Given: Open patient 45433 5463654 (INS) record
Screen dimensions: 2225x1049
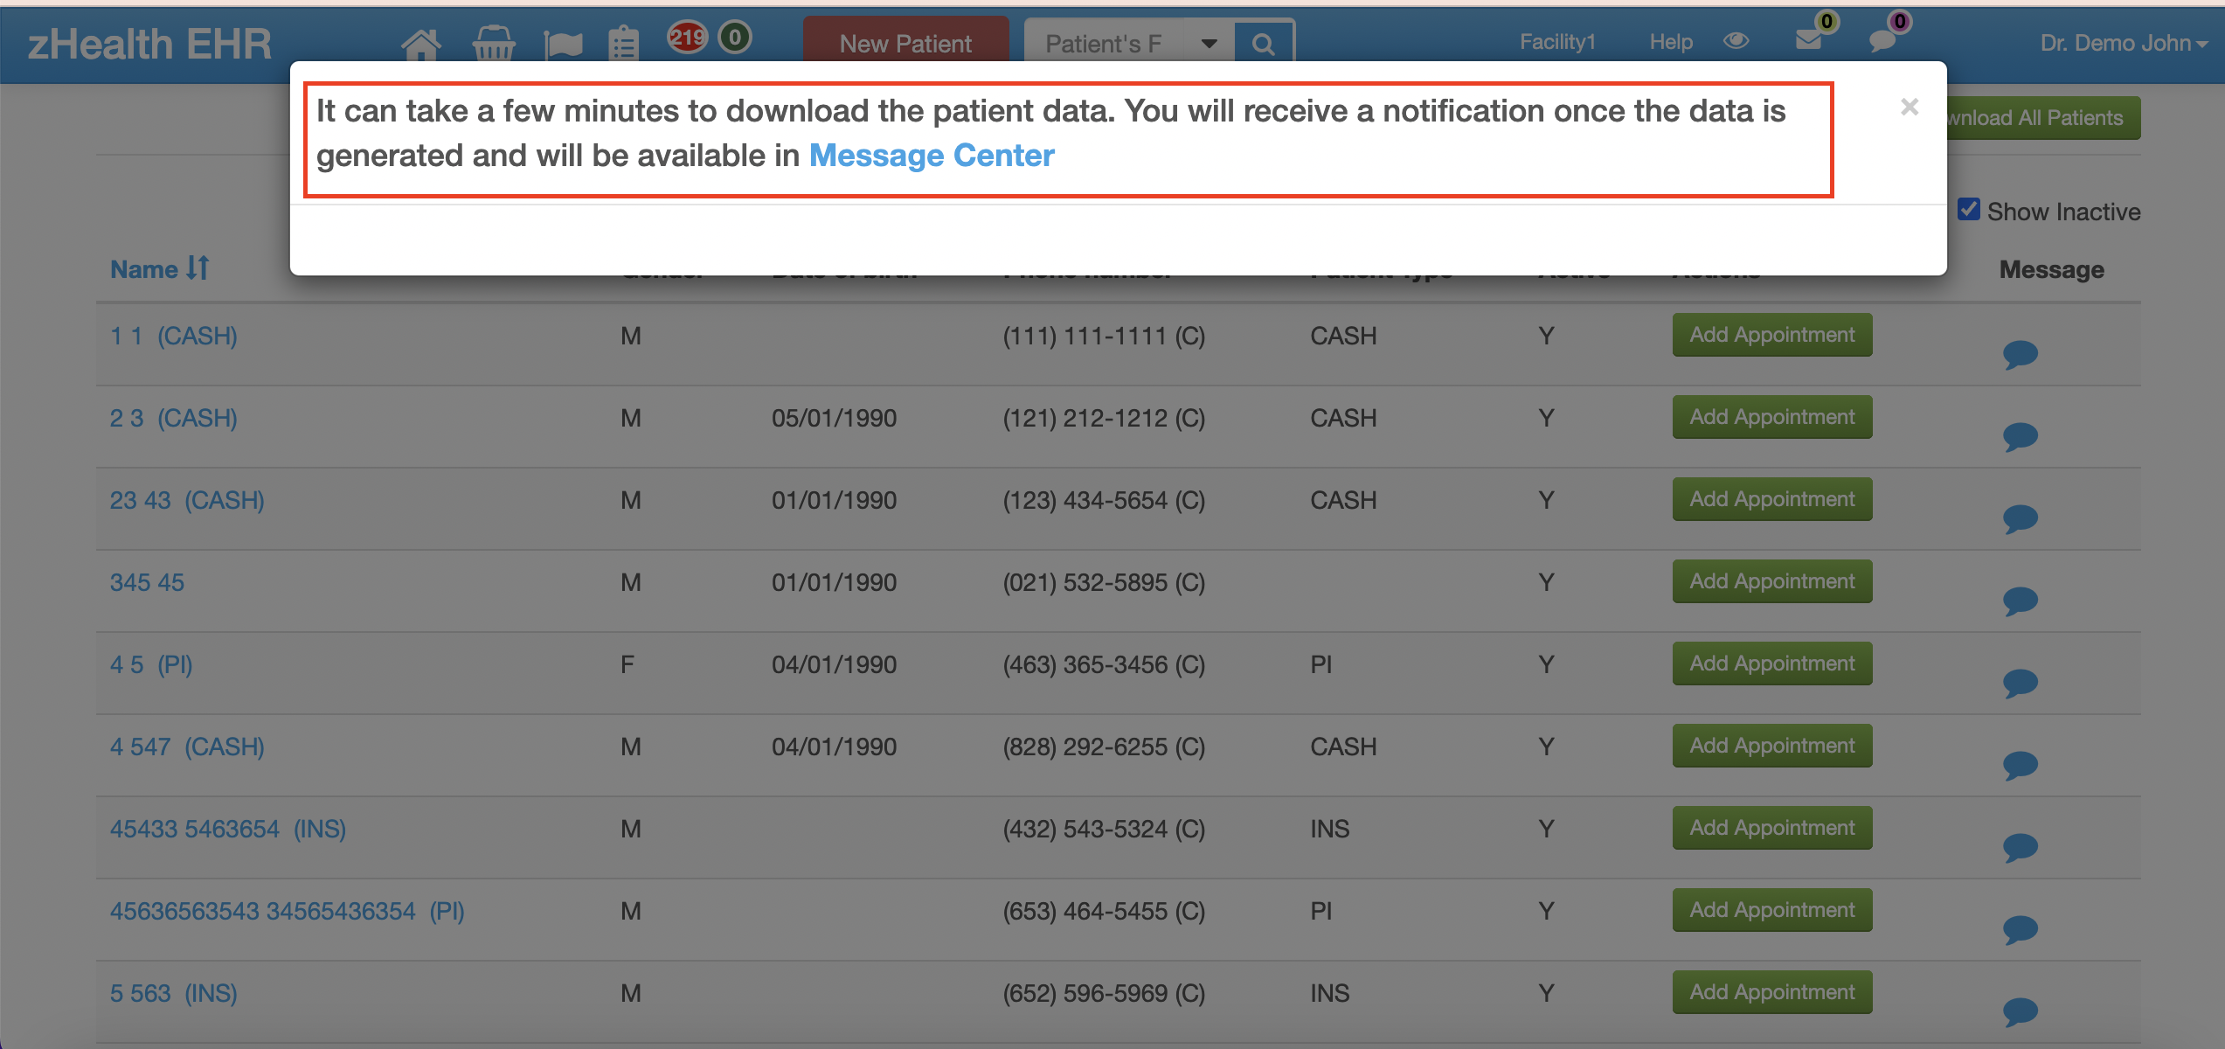Looking at the screenshot, I should click(228, 829).
